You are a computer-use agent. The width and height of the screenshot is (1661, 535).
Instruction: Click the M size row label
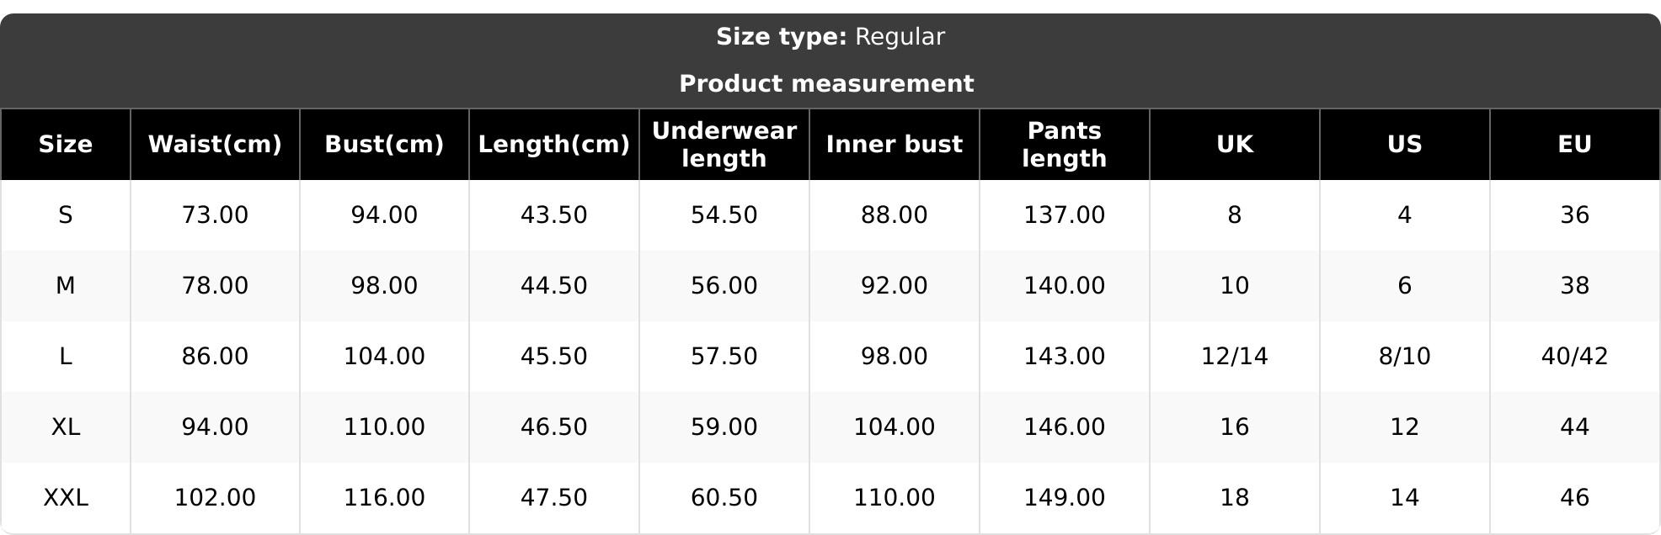coord(66,286)
